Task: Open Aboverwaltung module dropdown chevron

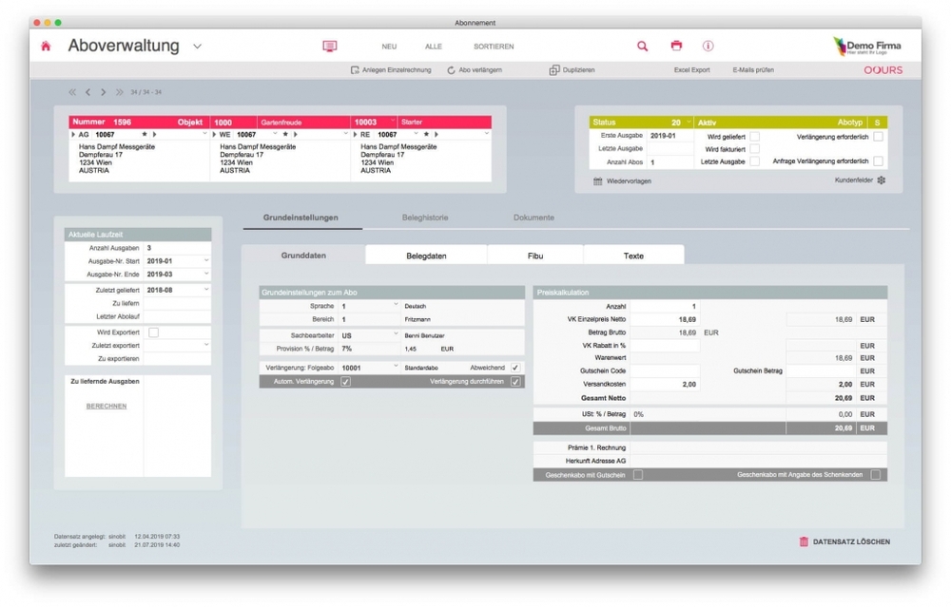Action: tap(197, 46)
